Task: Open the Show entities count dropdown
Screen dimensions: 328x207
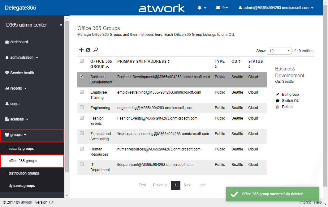Action: coord(279,51)
